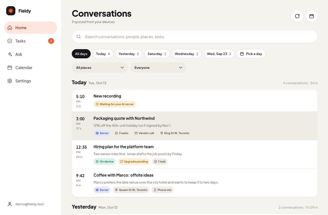This screenshot has height=215, width=328.
Task: Click the On device chip tag
Action: [x=105, y=162]
